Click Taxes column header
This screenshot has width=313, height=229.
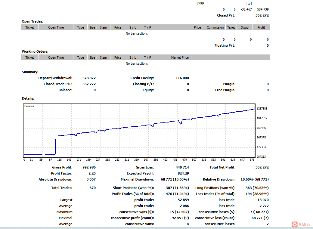click(231, 27)
